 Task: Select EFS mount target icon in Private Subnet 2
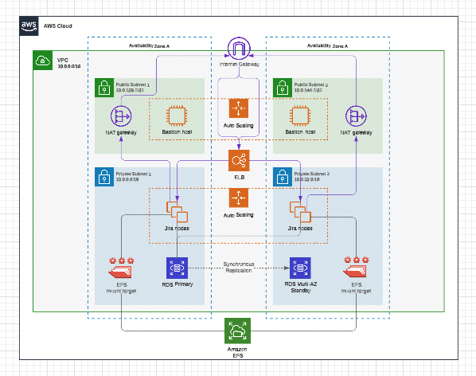coord(356,268)
